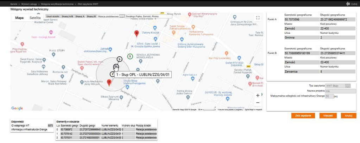Image resolution: width=360 pixels, height=143 pixels.
Task: Click Ferma drobiu Juśko Dariusz pin
Action: pyautogui.click(x=188, y=97)
